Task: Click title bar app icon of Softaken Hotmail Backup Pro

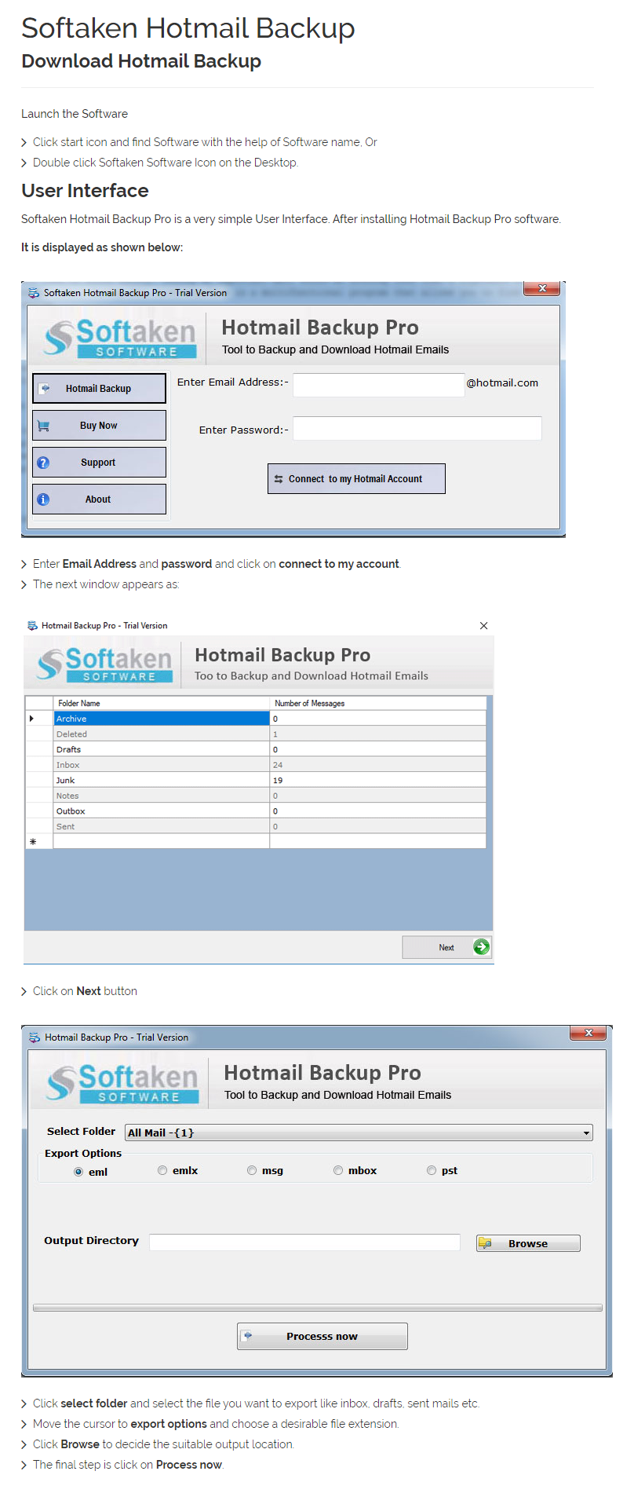Action: pyautogui.click(x=34, y=293)
